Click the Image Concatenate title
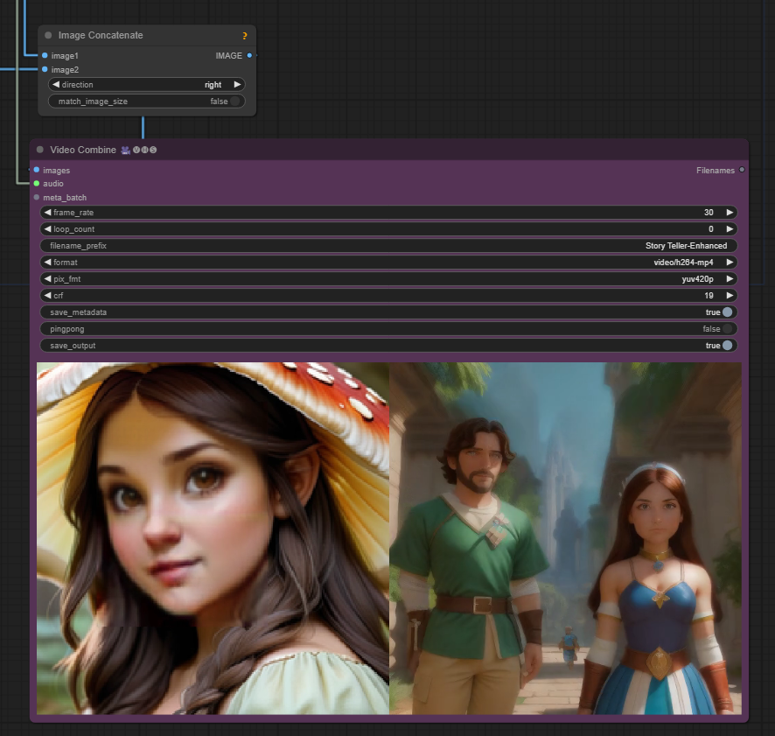The width and height of the screenshot is (775, 736). [x=101, y=35]
